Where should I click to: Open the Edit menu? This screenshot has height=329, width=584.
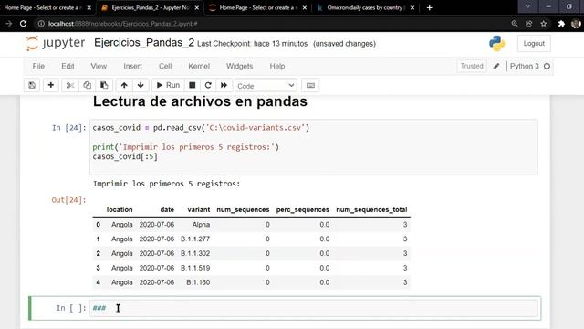(x=68, y=66)
